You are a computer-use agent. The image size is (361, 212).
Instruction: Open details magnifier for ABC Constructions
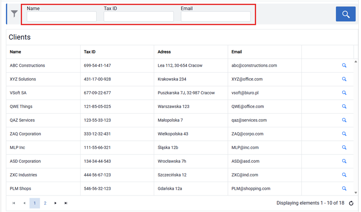click(344, 65)
